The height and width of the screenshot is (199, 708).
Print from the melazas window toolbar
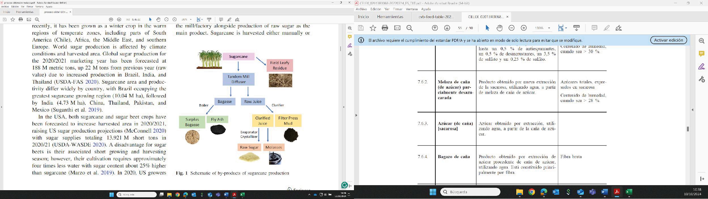(x=21, y=19)
